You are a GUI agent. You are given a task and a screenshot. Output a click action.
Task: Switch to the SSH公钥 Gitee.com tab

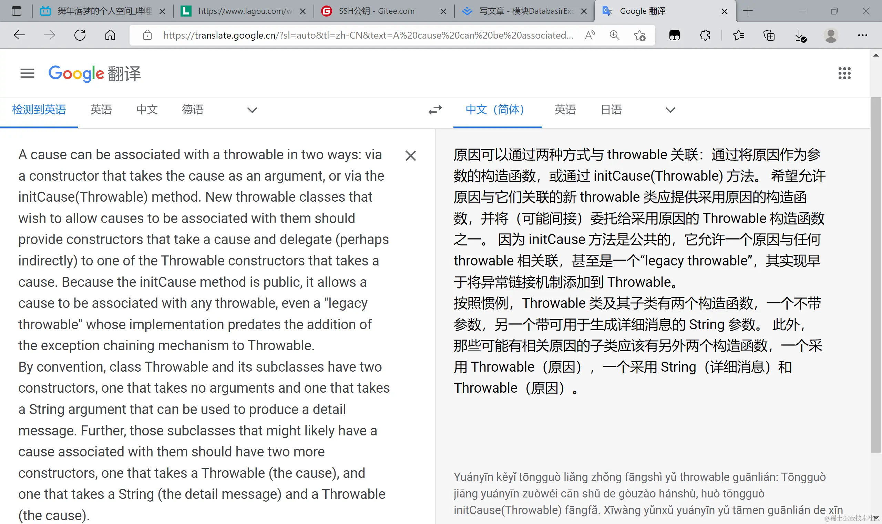[x=377, y=11]
